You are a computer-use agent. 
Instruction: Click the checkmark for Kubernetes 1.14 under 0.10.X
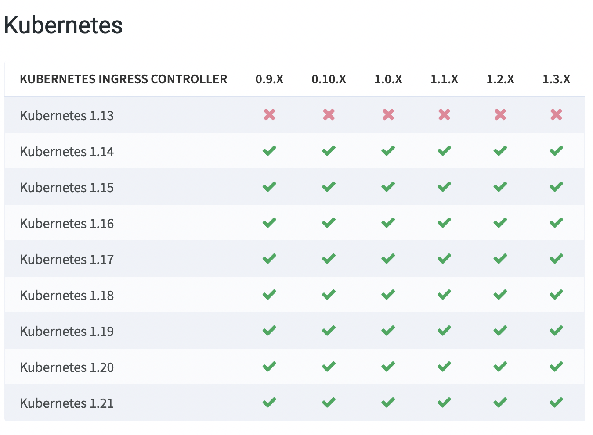point(329,151)
